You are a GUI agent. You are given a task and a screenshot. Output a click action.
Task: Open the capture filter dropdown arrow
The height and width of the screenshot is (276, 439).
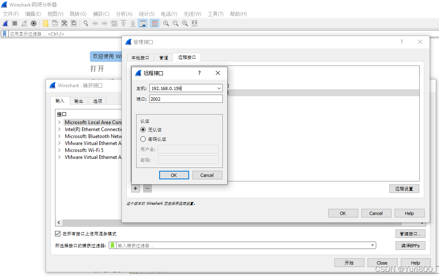373,246
